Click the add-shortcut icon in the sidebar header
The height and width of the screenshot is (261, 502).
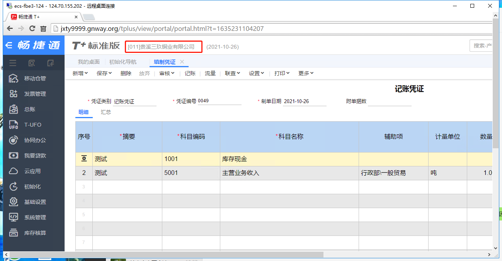coord(50,63)
